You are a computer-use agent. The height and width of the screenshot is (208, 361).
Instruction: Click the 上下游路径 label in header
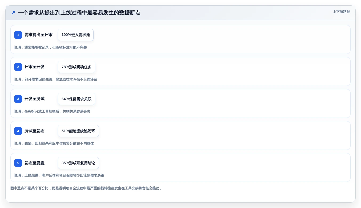click(x=341, y=12)
